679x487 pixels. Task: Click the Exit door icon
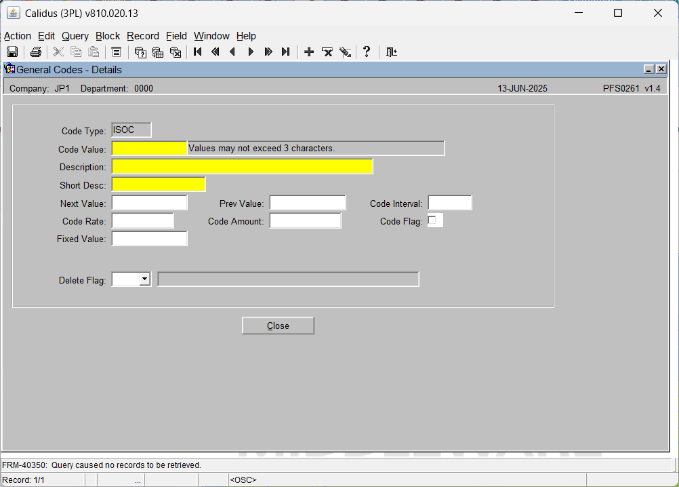(x=392, y=52)
